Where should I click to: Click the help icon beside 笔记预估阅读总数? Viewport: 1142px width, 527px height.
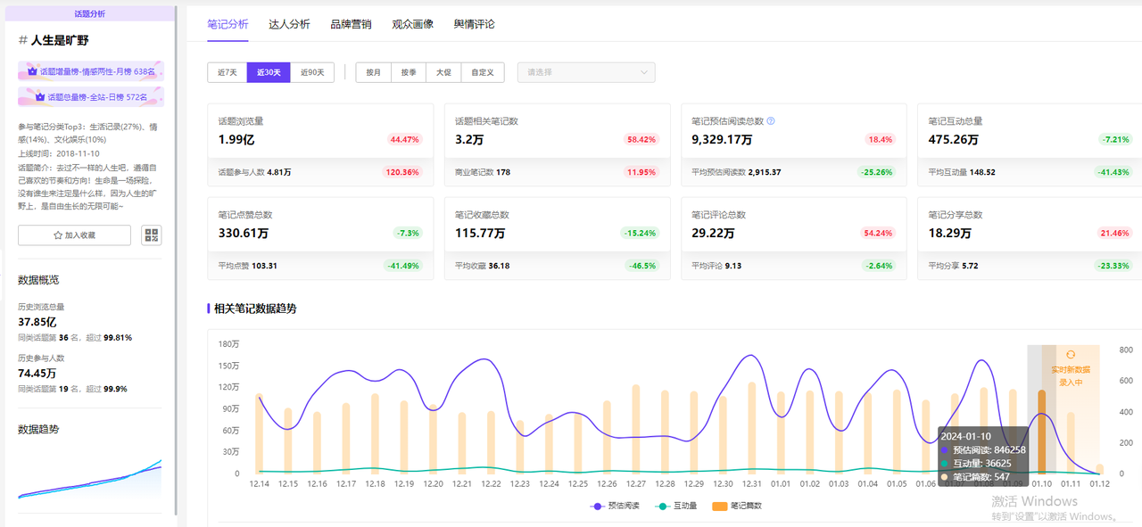tap(771, 121)
